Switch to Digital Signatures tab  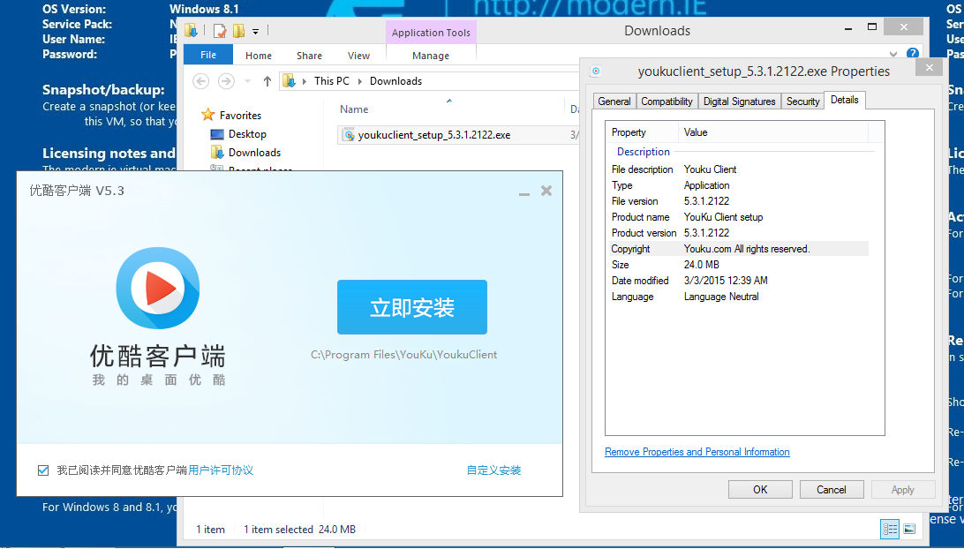(x=739, y=102)
